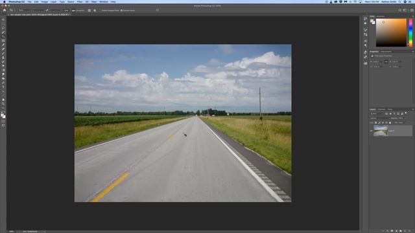Pick a color in the color field
Image resolution: width=415 pixels, height=233 pixels.
coord(391,32)
